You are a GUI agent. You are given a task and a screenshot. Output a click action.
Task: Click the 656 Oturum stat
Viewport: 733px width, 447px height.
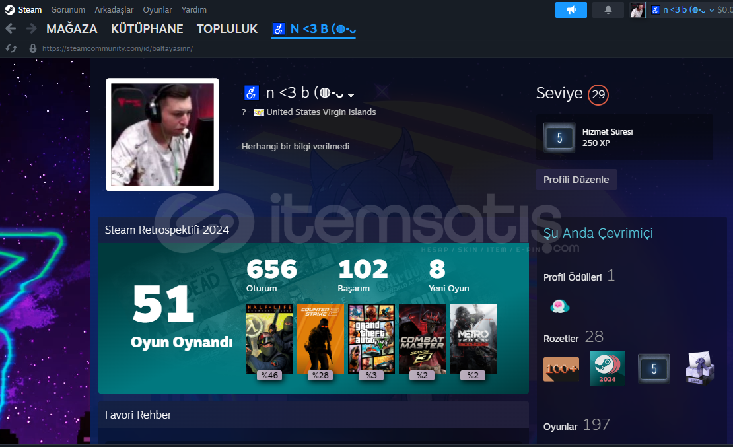[x=271, y=276]
